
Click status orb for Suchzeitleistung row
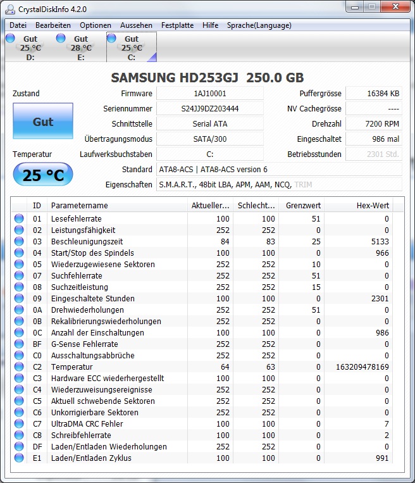(19, 287)
